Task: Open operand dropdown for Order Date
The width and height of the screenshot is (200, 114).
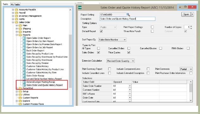Action: pos(130,98)
